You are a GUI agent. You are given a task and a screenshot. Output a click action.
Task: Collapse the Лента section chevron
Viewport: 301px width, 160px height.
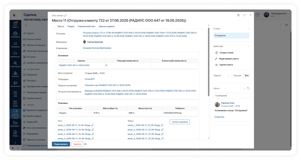point(244,89)
